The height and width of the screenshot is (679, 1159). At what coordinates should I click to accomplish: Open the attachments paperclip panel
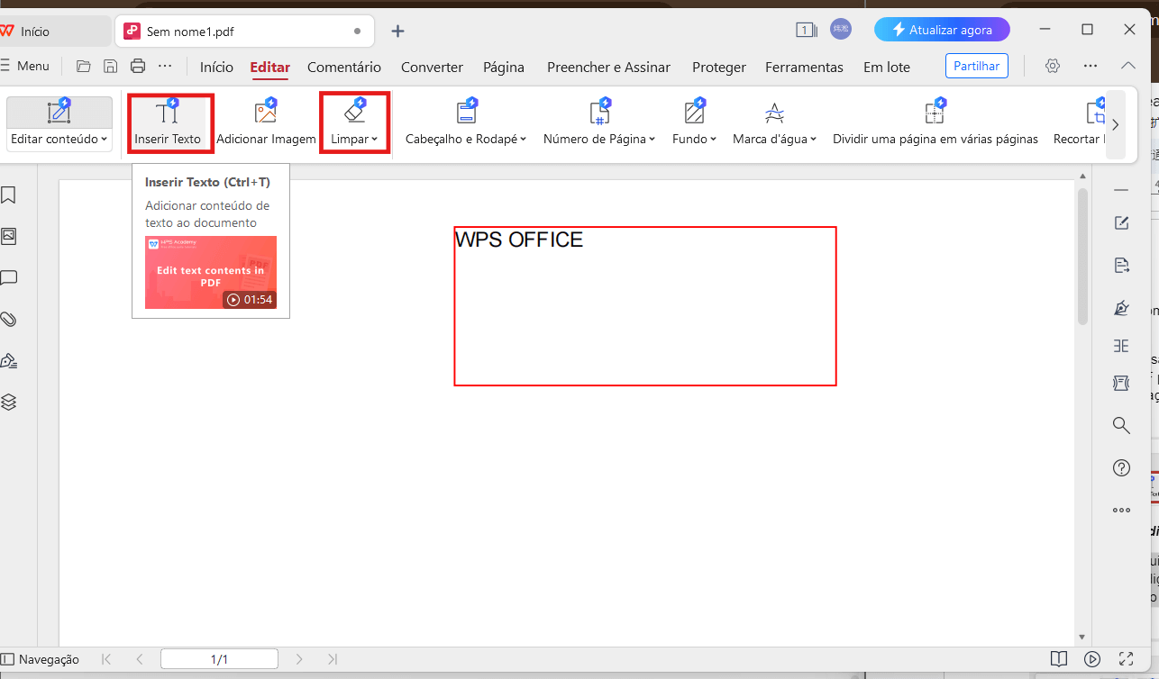(x=9, y=320)
